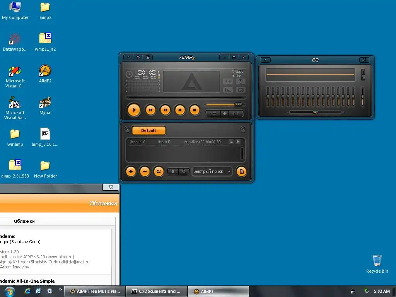Select the New Folder desktop icon
This screenshot has height=297, width=396.
point(45,169)
